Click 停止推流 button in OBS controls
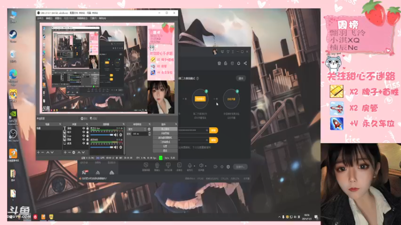 [165, 129]
